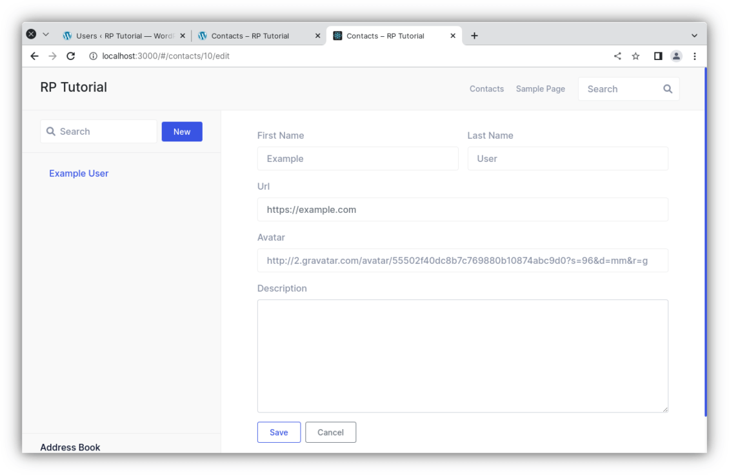
Task: Open the user profile avatar icon
Action: pos(676,56)
